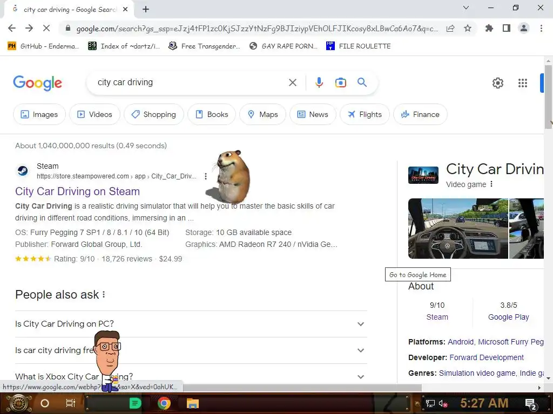Click the City Car Driving panel logo thumbnail

pyautogui.click(x=423, y=175)
